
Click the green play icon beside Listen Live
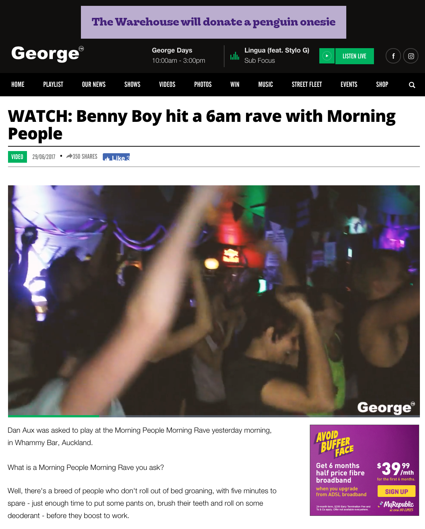(x=327, y=56)
